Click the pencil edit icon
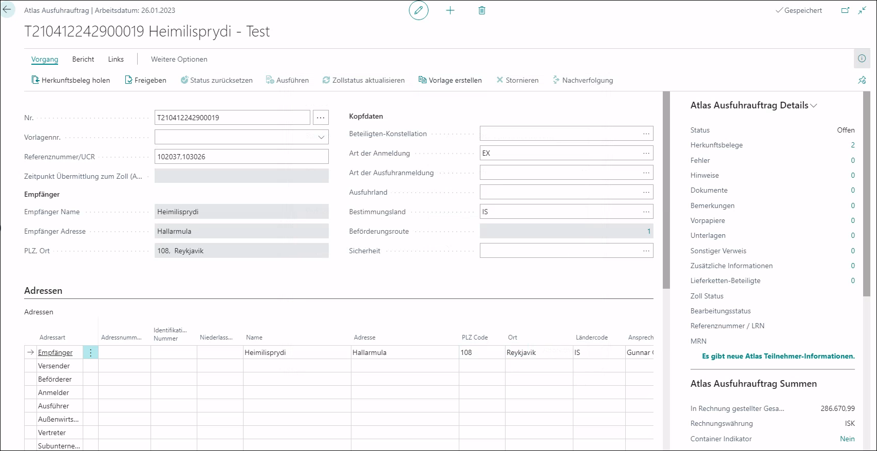 (419, 10)
